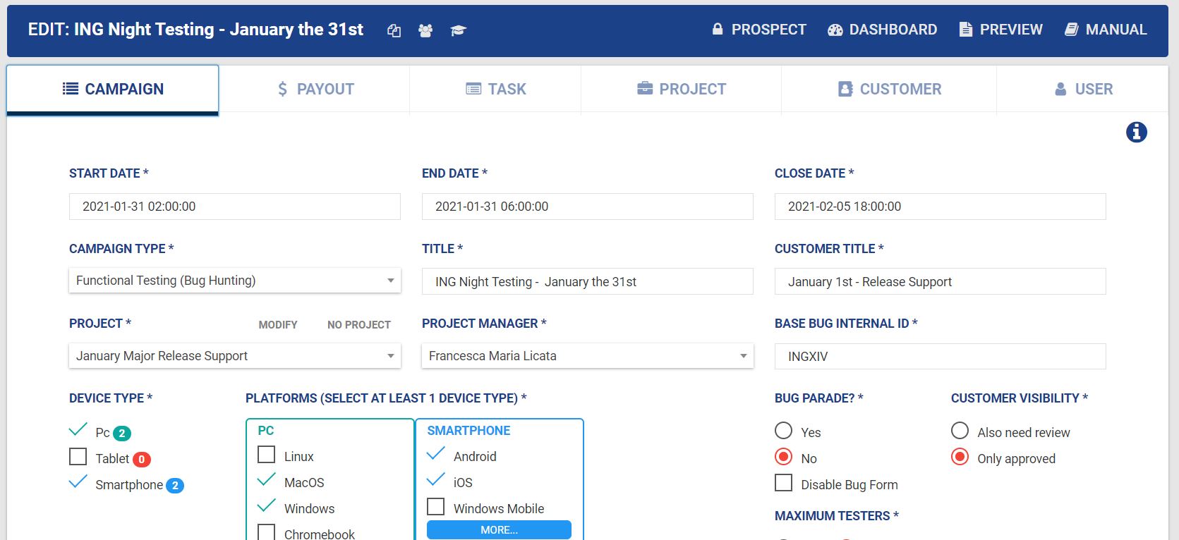Uncheck the Smartphone device type
Screen dimensions: 1179x540
point(78,483)
